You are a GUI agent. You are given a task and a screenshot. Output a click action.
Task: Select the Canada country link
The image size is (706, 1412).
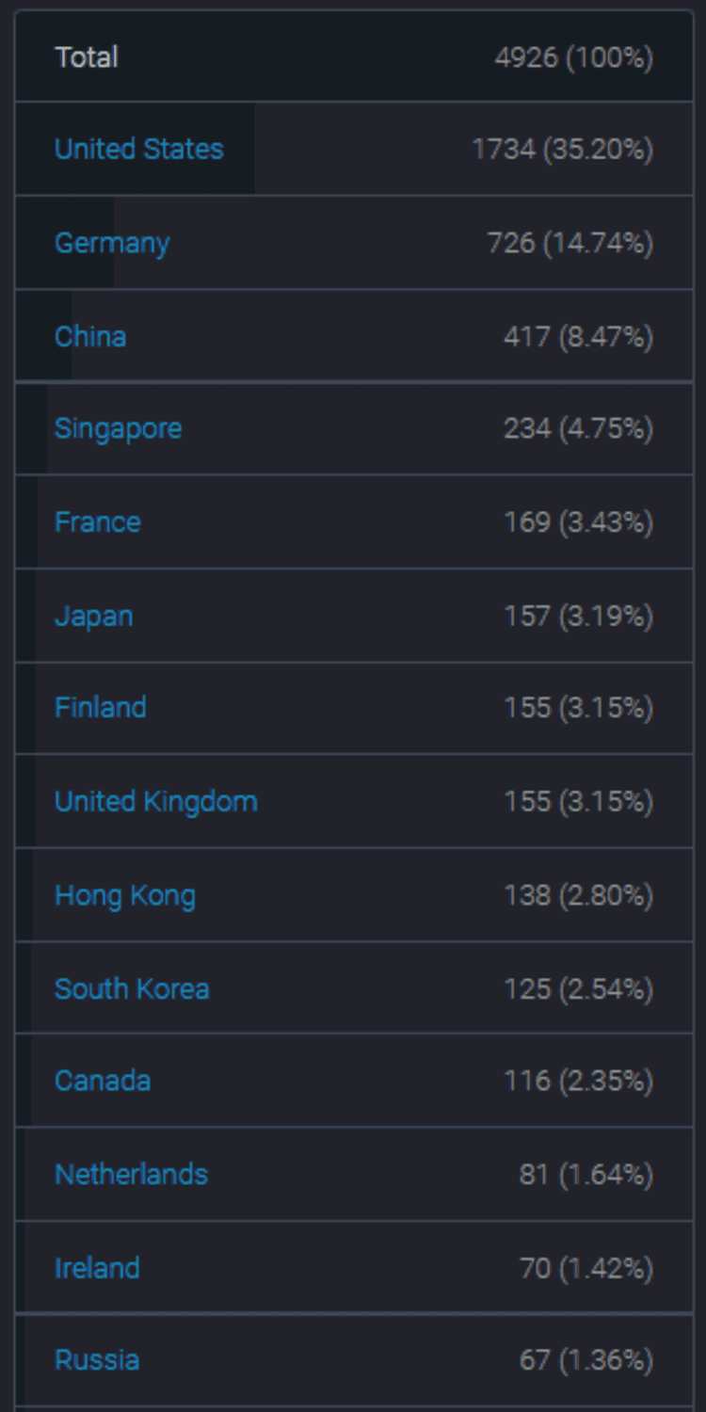click(x=103, y=1080)
